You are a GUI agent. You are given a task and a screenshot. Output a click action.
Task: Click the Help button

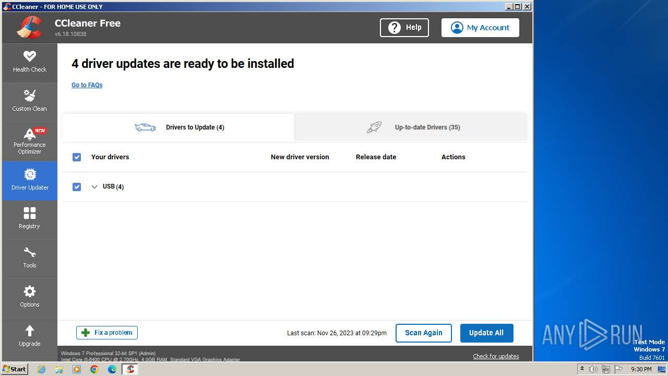tap(404, 28)
